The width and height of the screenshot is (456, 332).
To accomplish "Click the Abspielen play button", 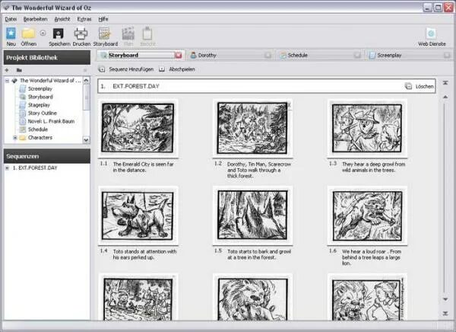I will [177, 69].
